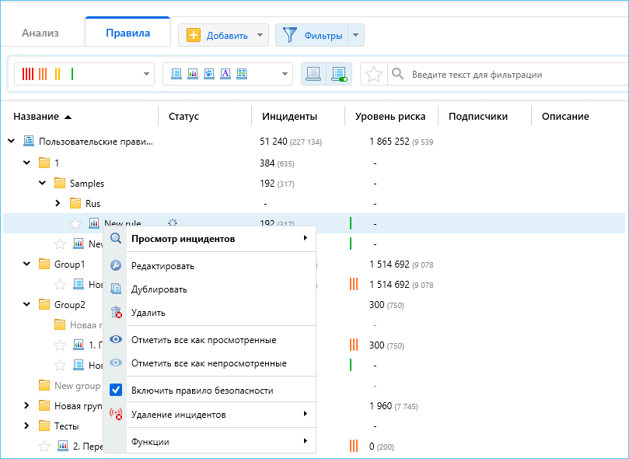
Task: Open the Фильтры dropdown arrow
Action: [x=355, y=35]
